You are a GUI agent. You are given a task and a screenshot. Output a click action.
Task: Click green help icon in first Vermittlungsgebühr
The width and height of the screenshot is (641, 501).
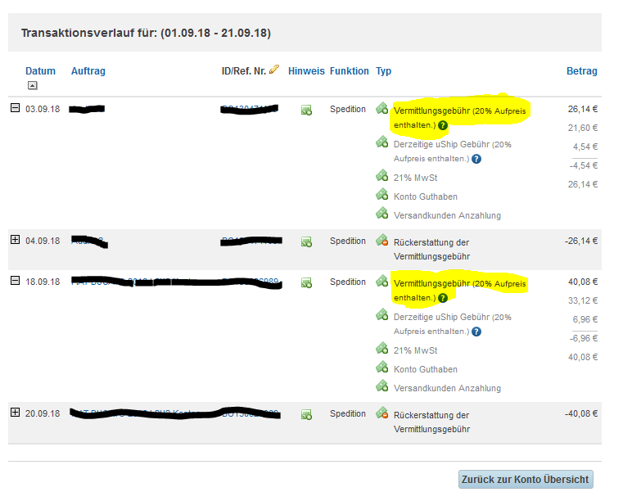(443, 126)
